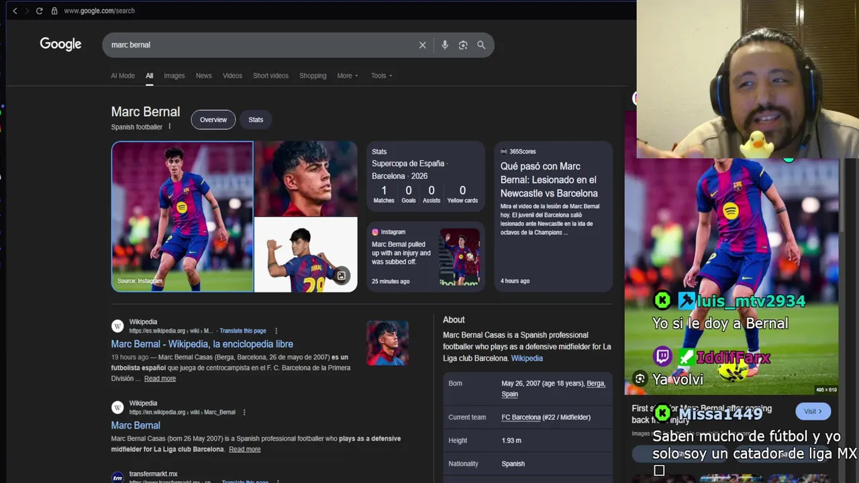
Task: Open the English Wikipedia 'Marc Bernal' result
Action: [136, 425]
